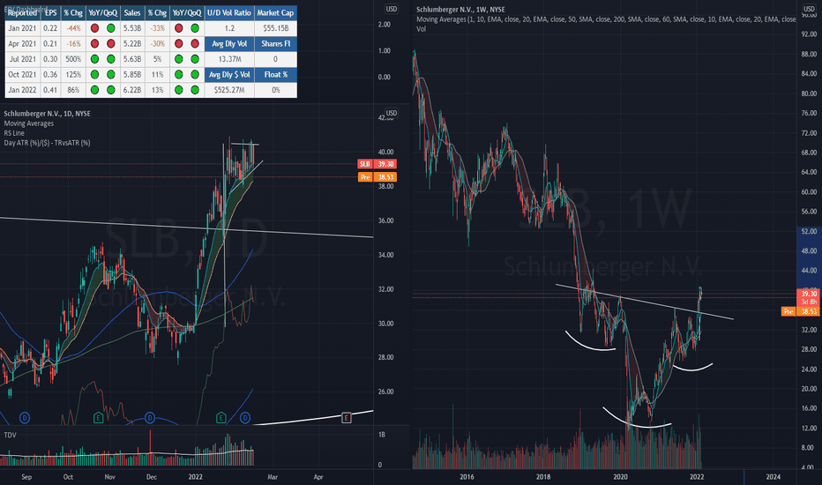
Task: Click the Float % header cell
Action: pyautogui.click(x=276, y=74)
